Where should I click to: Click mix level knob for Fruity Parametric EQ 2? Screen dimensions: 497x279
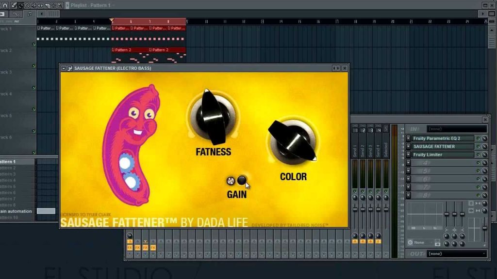pos(484,138)
